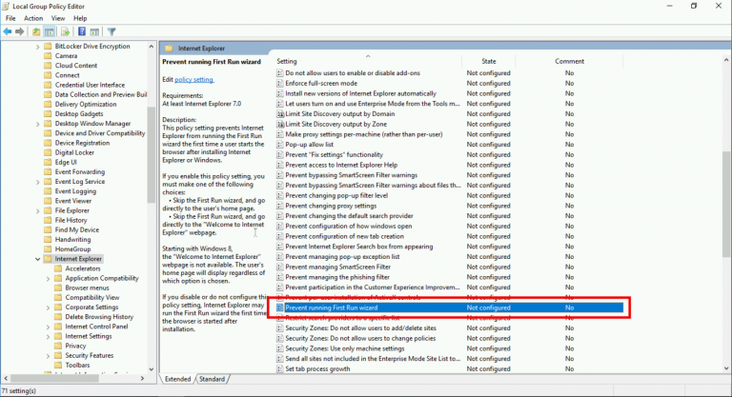Collapse the Internet Explorer tree node

(x=38, y=259)
